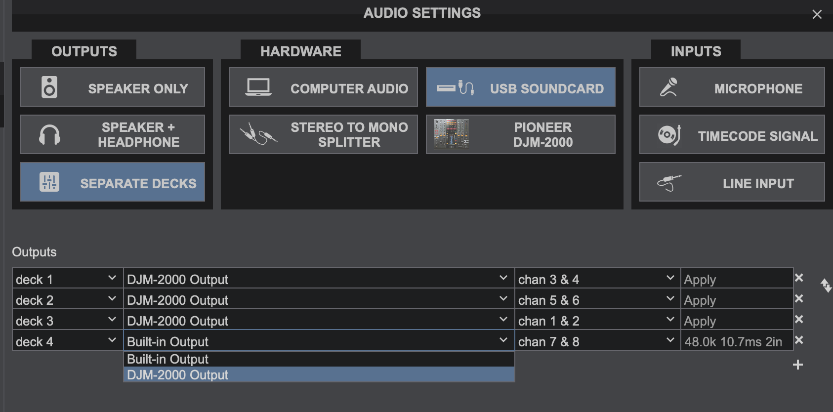
Task: Choose Stereo to Mono Splitter hardware
Action: (323, 134)
